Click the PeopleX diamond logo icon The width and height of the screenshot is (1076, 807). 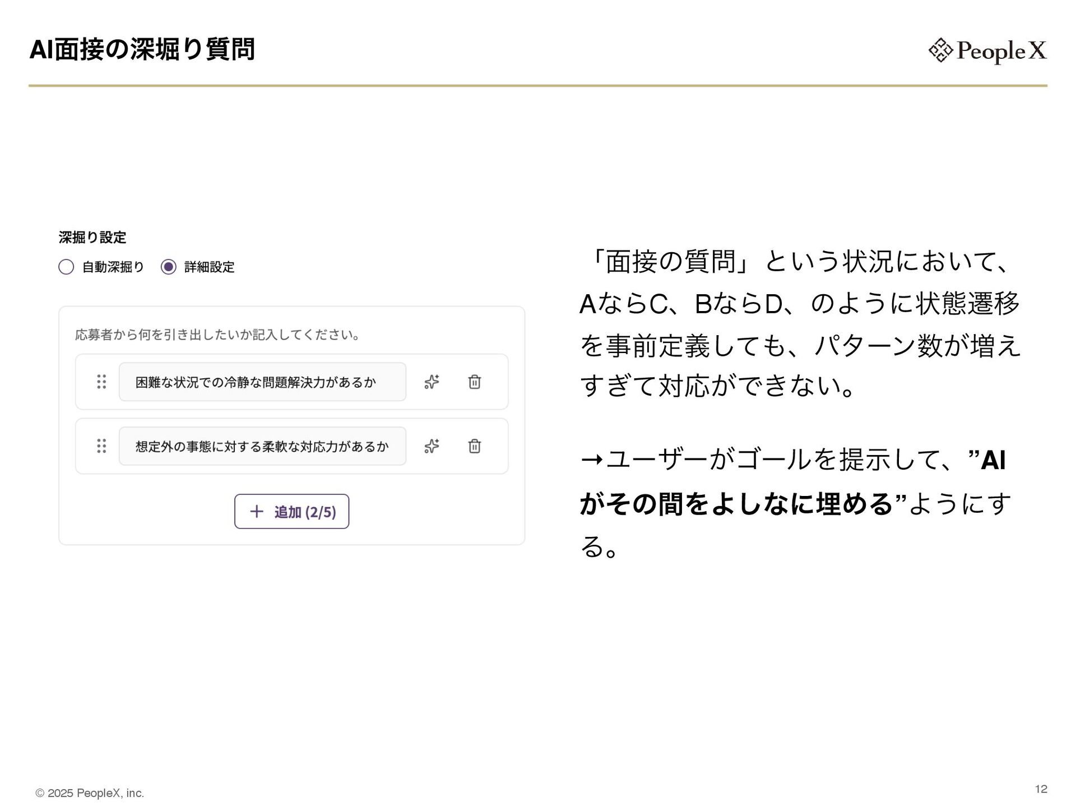click(x=940, y=50)
